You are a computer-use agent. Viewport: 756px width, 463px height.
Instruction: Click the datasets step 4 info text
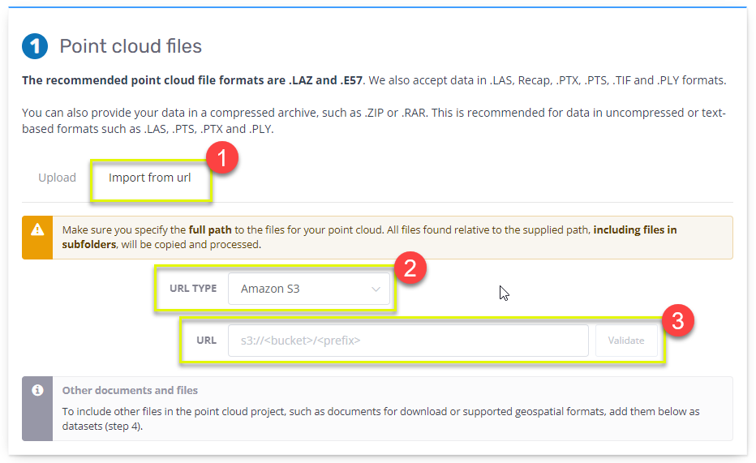click(x=380, y=419)
